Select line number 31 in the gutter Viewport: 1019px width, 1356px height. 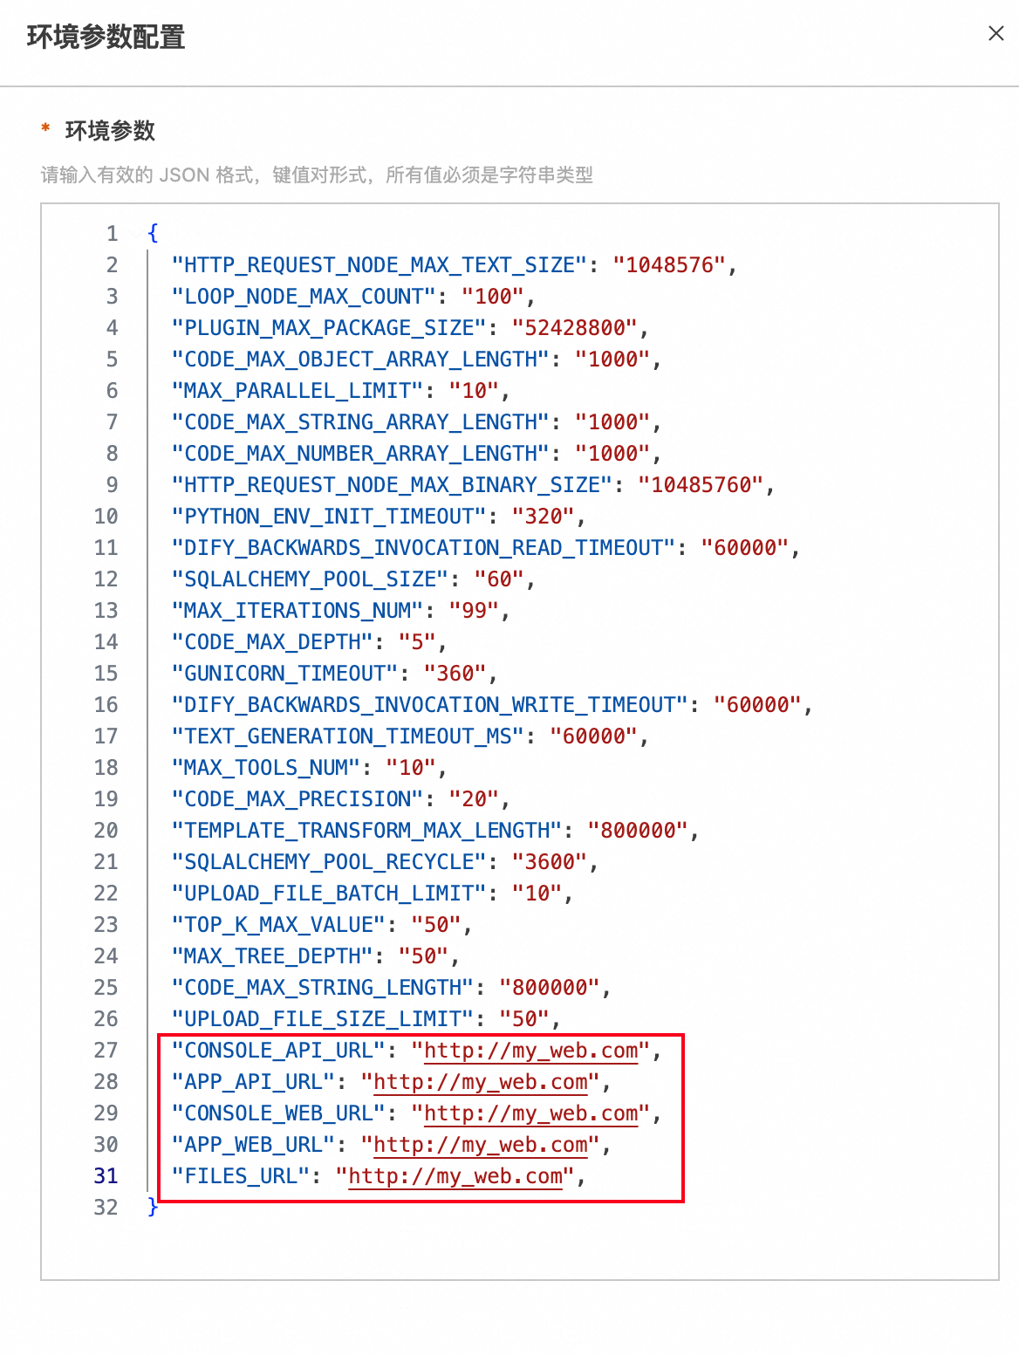tap(106, 1176)
